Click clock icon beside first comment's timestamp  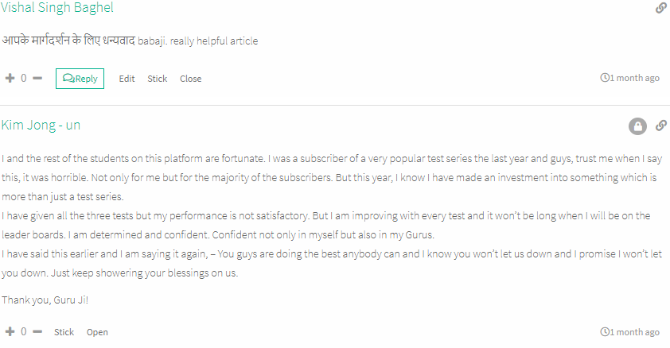tap(605, 78)
